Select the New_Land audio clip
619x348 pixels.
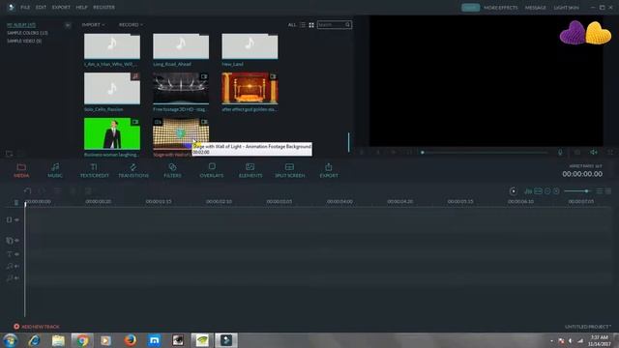[250, 46]
